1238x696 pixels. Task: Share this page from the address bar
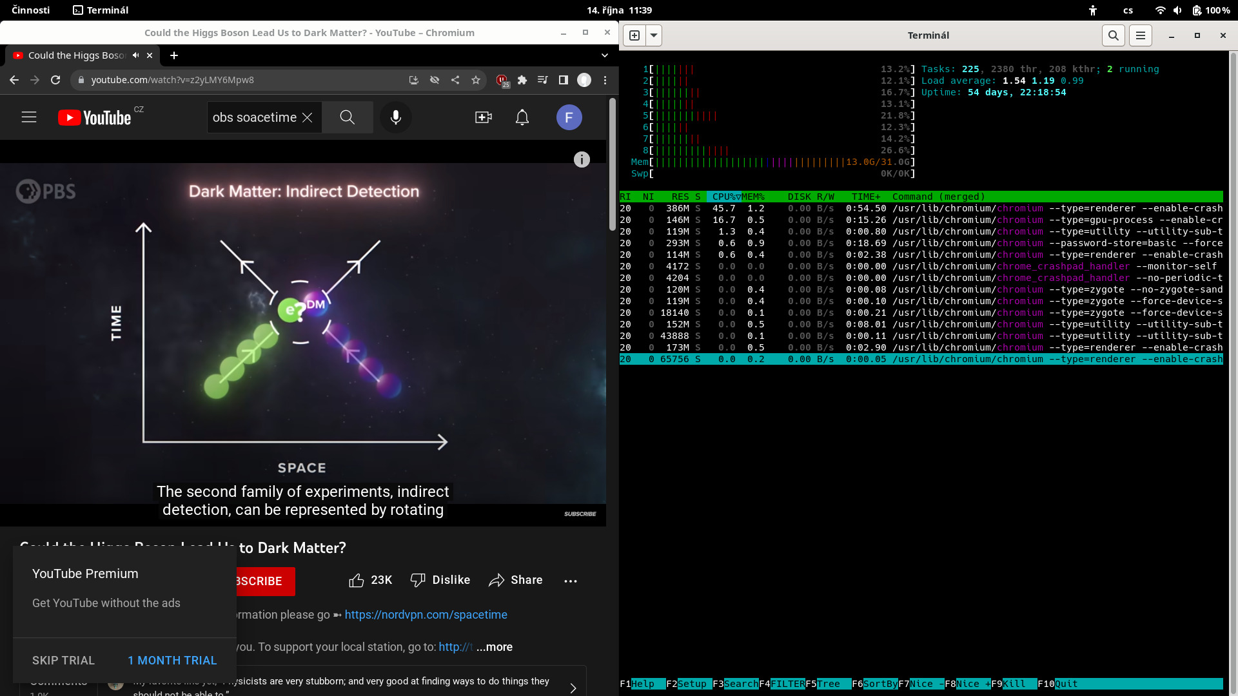pos(455,80)
